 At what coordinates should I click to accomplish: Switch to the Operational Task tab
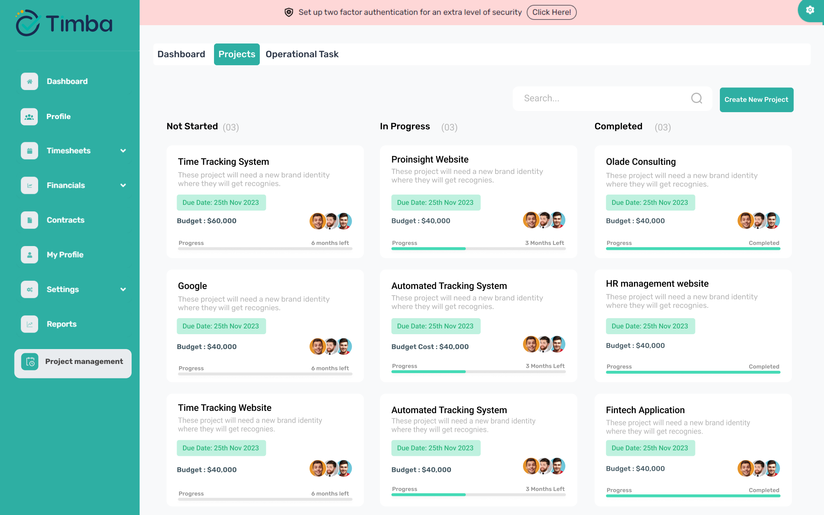click(302, 54)
